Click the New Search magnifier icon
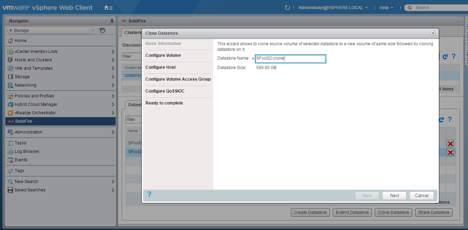 click(x=11, y=182)
